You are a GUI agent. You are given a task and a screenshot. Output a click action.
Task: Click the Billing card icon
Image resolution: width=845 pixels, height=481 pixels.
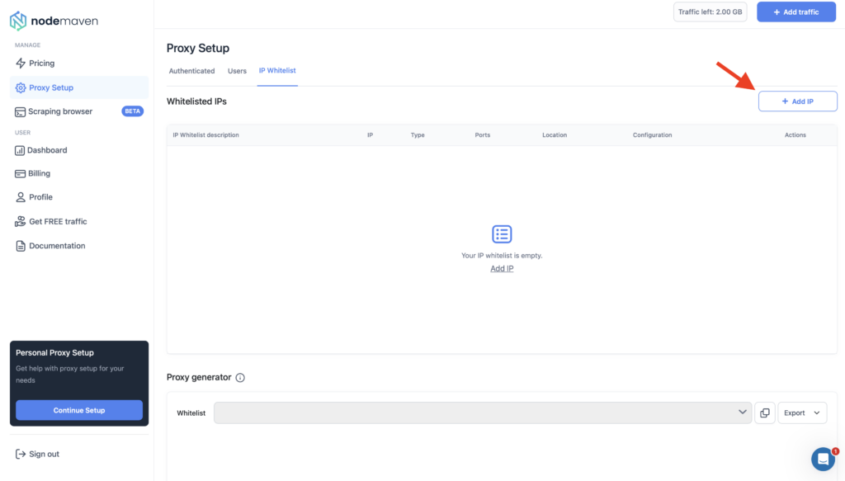[x=20, y=173]
